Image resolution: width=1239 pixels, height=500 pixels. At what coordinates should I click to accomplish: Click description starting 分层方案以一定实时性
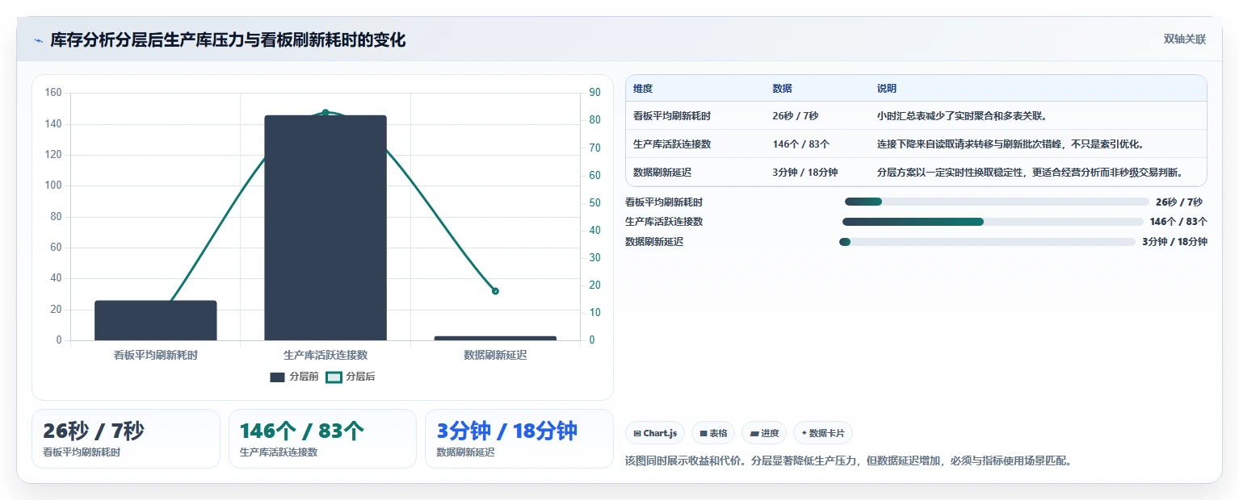coord(1031,173)
